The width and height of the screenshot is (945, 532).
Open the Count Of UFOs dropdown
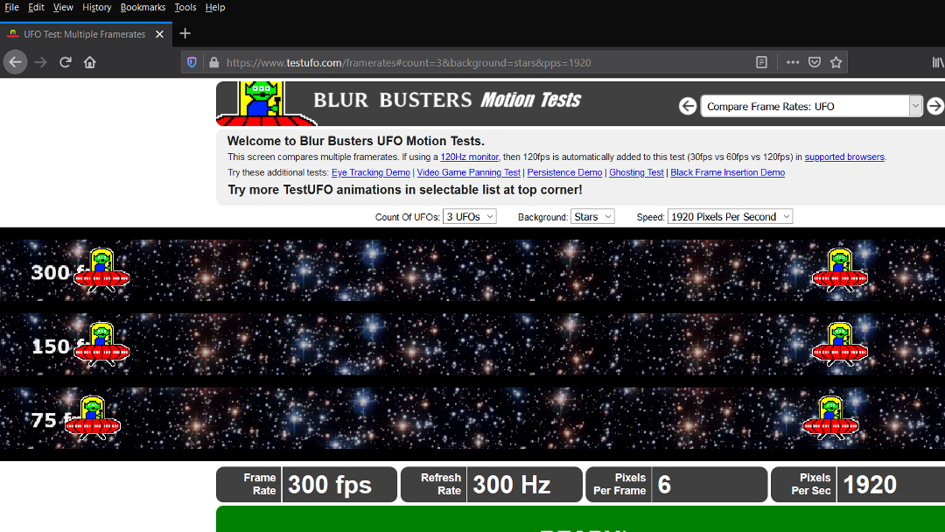[470, 216]
